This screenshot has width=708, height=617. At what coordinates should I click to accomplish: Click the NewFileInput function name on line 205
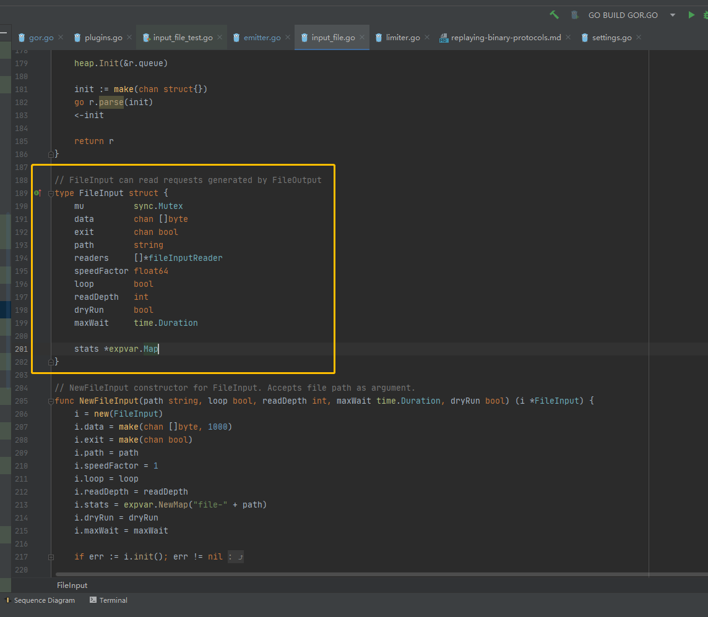click(x=109, y=401)
